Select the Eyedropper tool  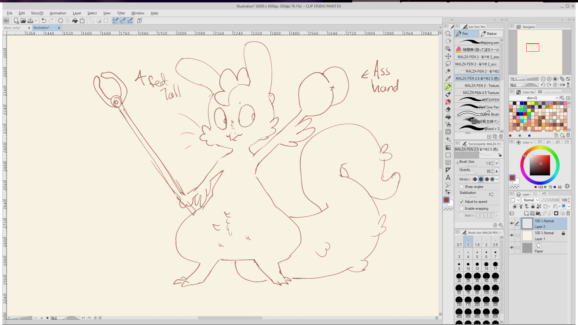[x=448, y=79]
